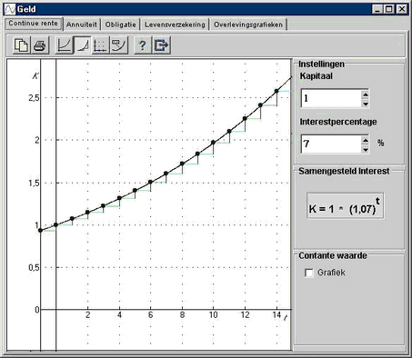Enable the Grafiek checkbox under Contante waarde
Image resolution: width=412 pixels, height=358 pixels.
point(309,273)
